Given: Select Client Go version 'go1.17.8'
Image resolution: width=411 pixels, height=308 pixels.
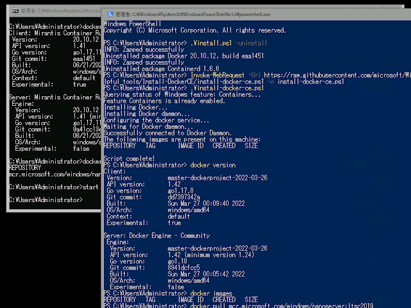Looking at the screenshot, I should tap(180, 191).
